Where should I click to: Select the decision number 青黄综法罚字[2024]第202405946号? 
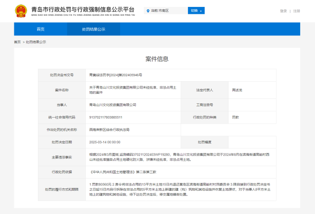click(x=115, y=75)
